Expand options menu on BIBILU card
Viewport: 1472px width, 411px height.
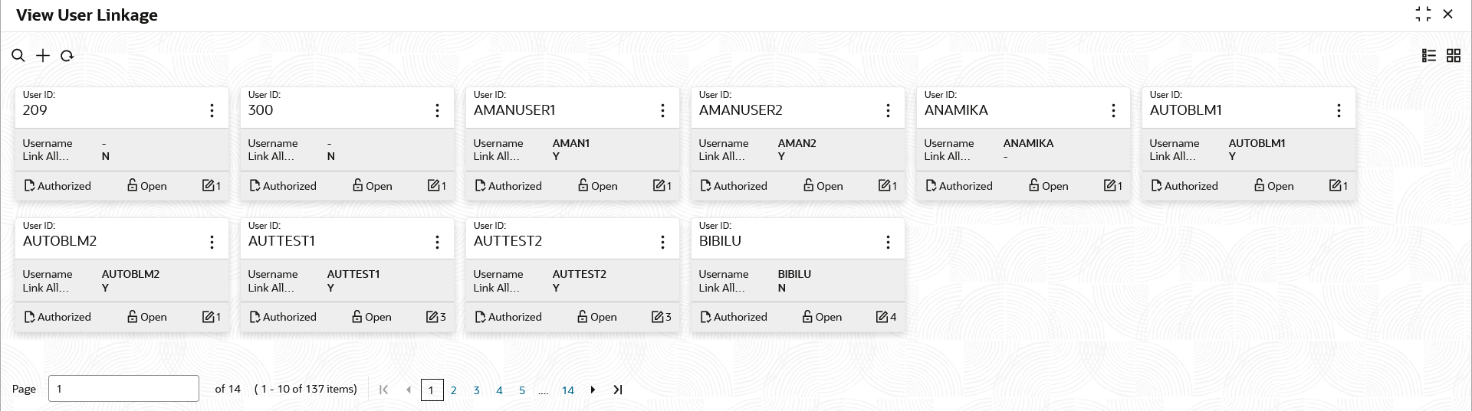[x=888, y=242]
